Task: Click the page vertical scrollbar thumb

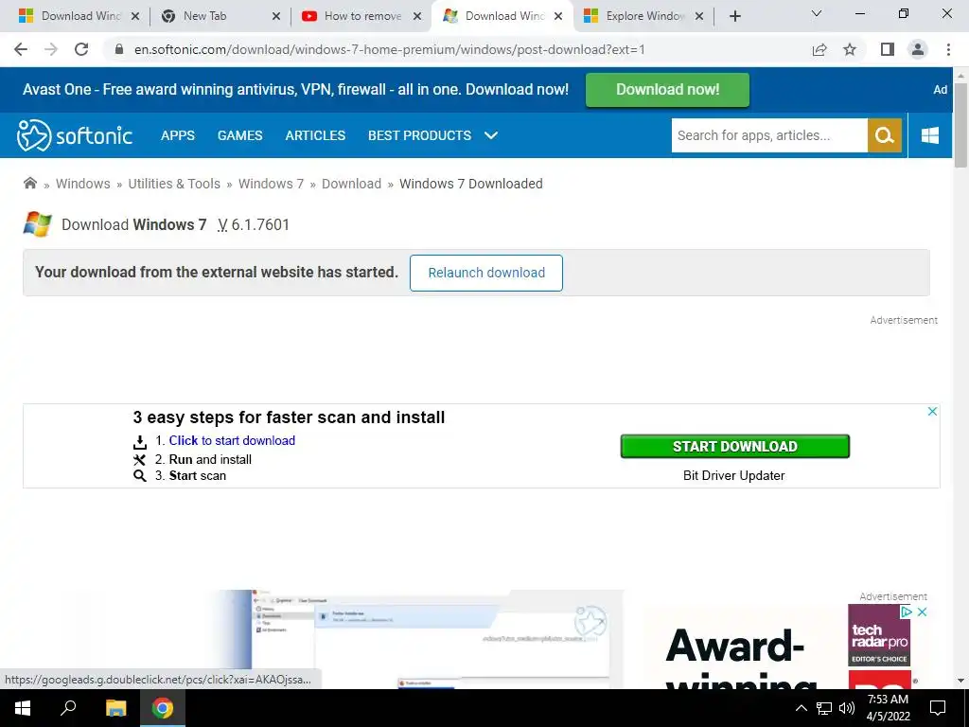Action: [x=960, y=125]
